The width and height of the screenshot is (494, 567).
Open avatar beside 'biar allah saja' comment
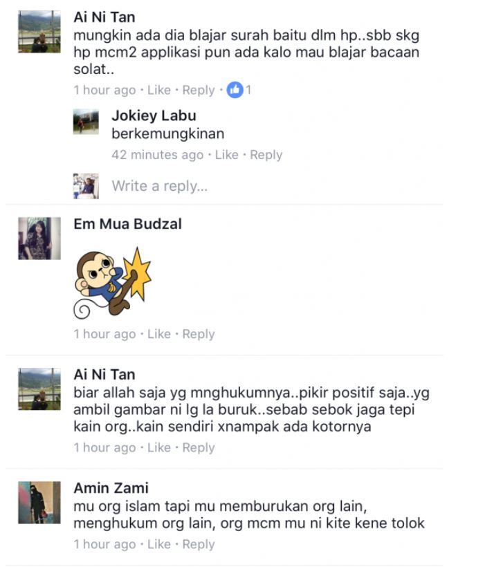pos(39,389)
